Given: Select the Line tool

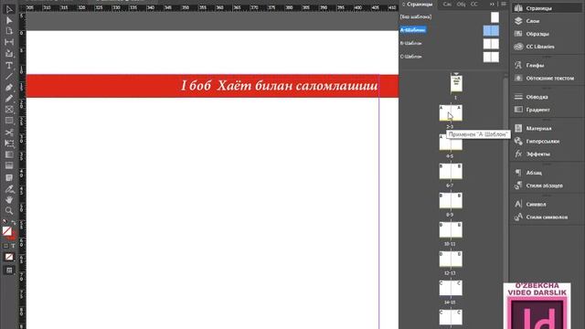Looking at the screenshot, I should (x=9, y=77).
